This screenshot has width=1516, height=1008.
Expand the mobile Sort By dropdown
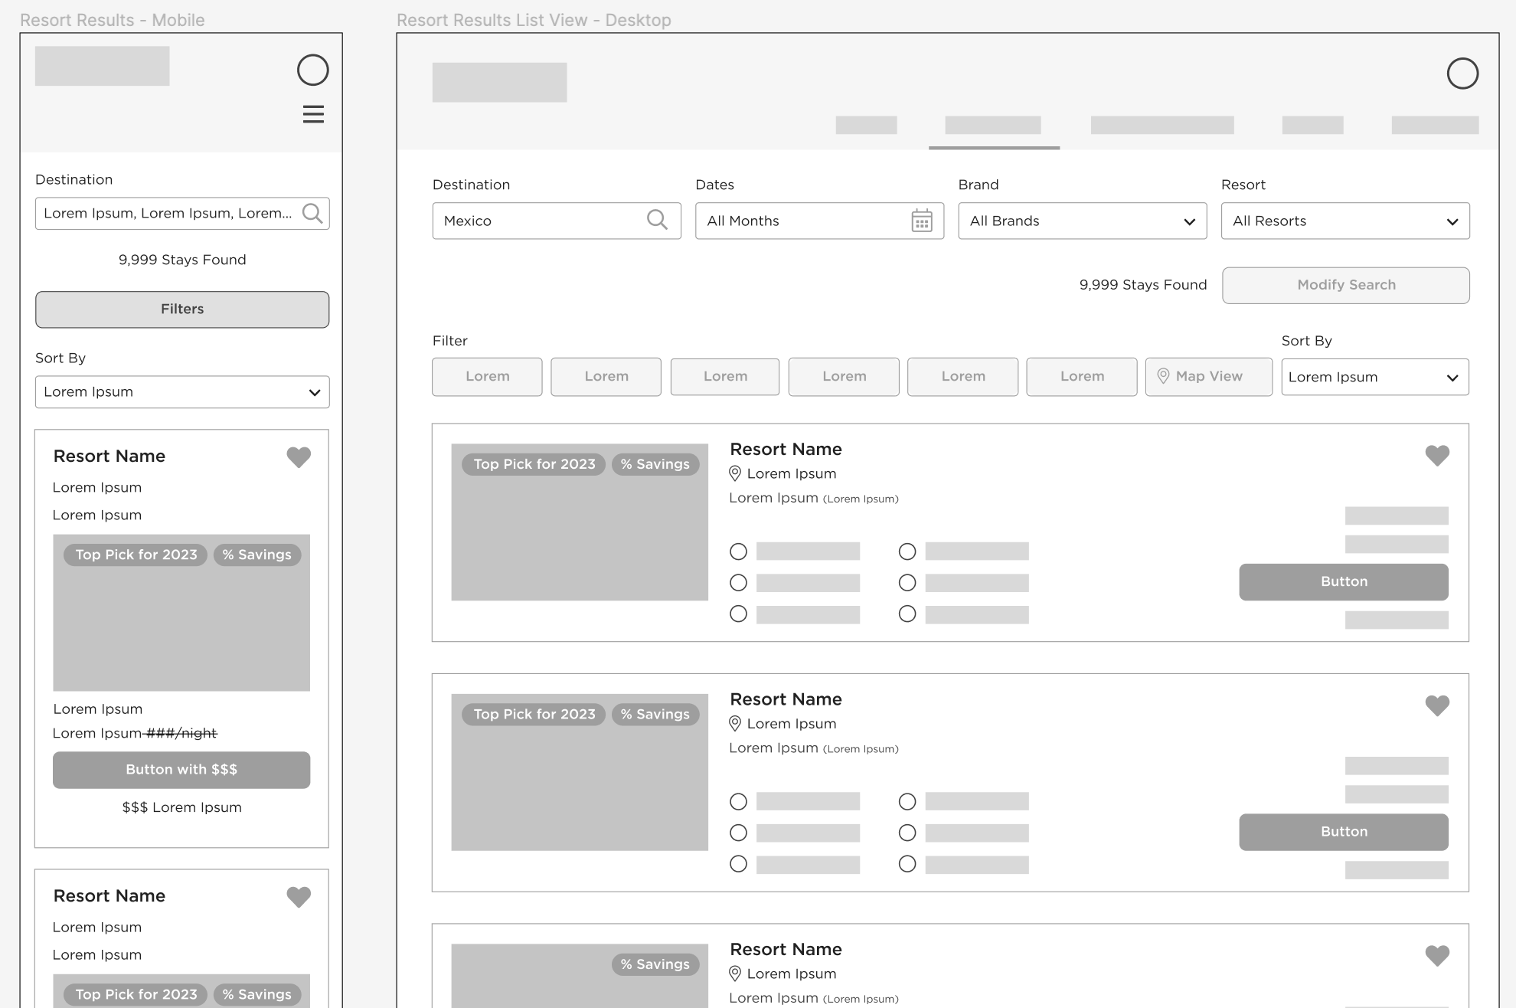[x=182, y=392]
